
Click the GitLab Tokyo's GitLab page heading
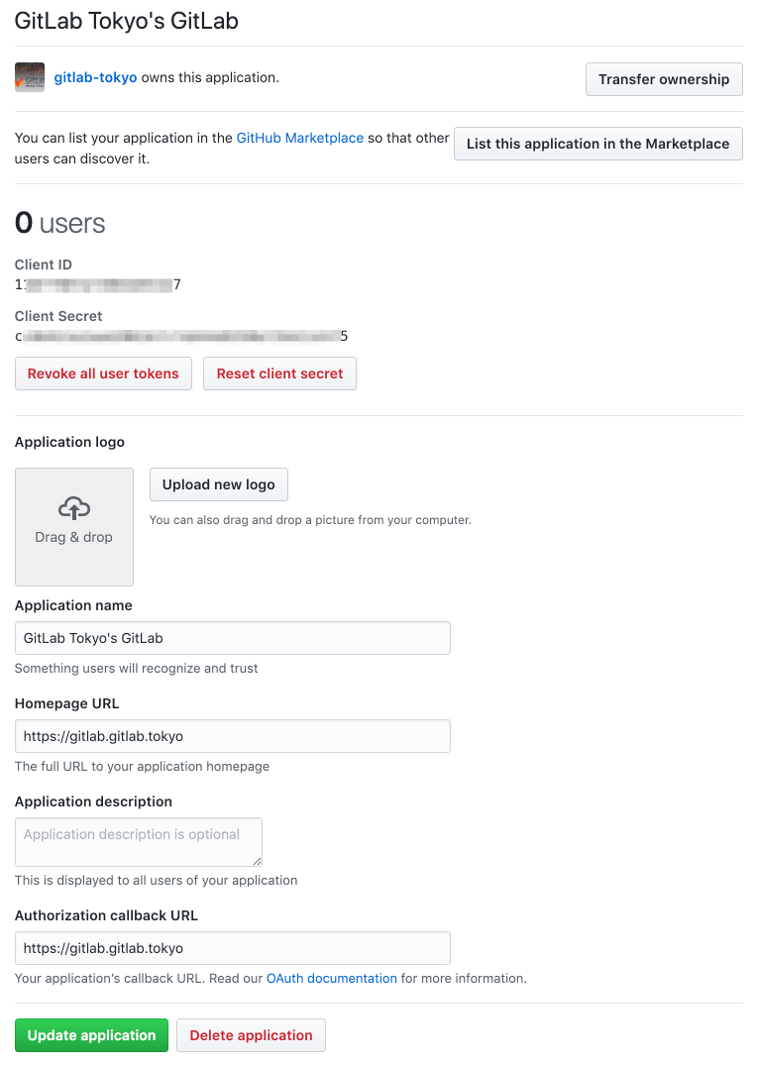pos(126,21)
